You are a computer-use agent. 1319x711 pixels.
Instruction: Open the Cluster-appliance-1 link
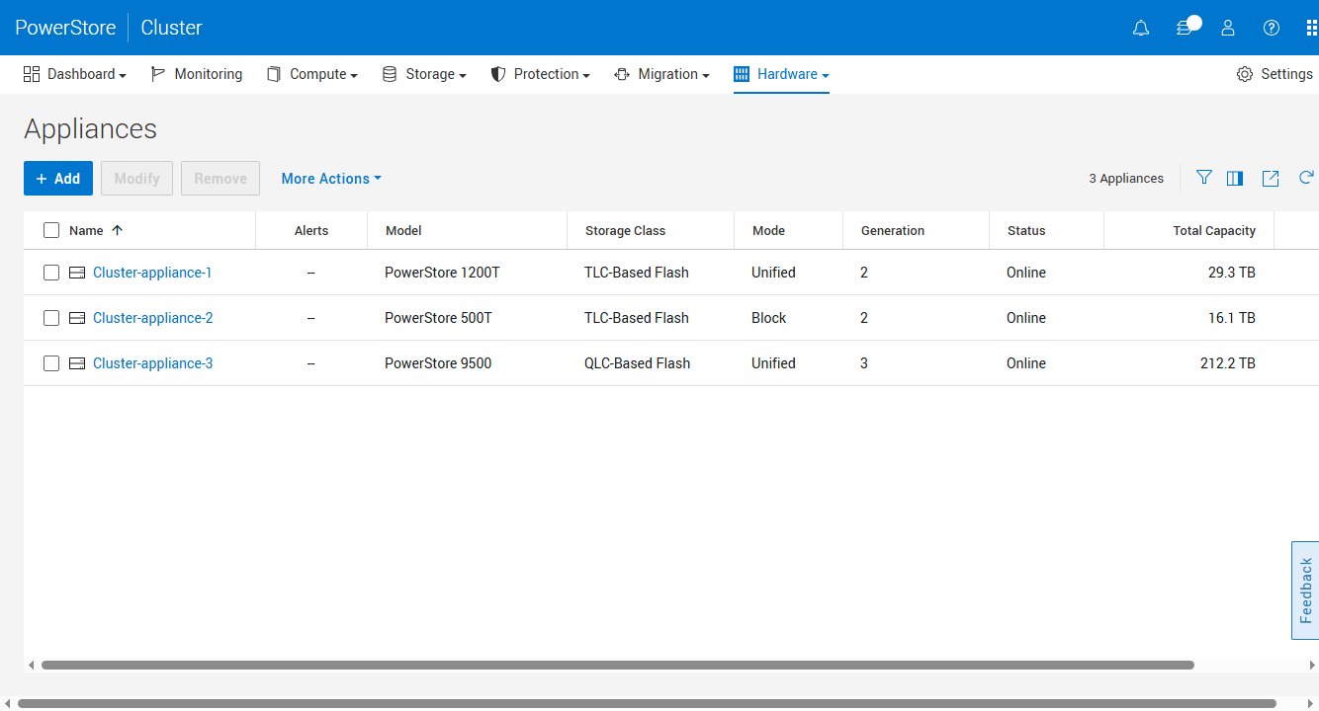pos(152,273)
